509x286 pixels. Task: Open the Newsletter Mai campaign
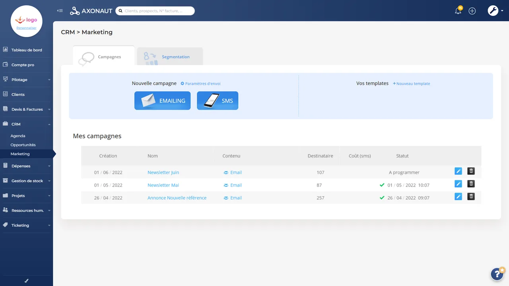point(163,185)
